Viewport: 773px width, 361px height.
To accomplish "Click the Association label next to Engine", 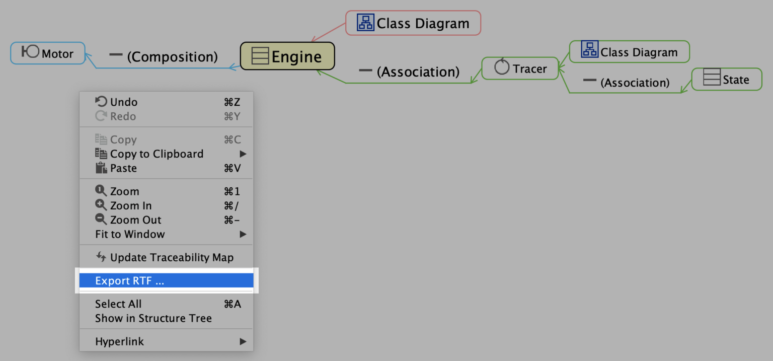I will coord(418,72).
